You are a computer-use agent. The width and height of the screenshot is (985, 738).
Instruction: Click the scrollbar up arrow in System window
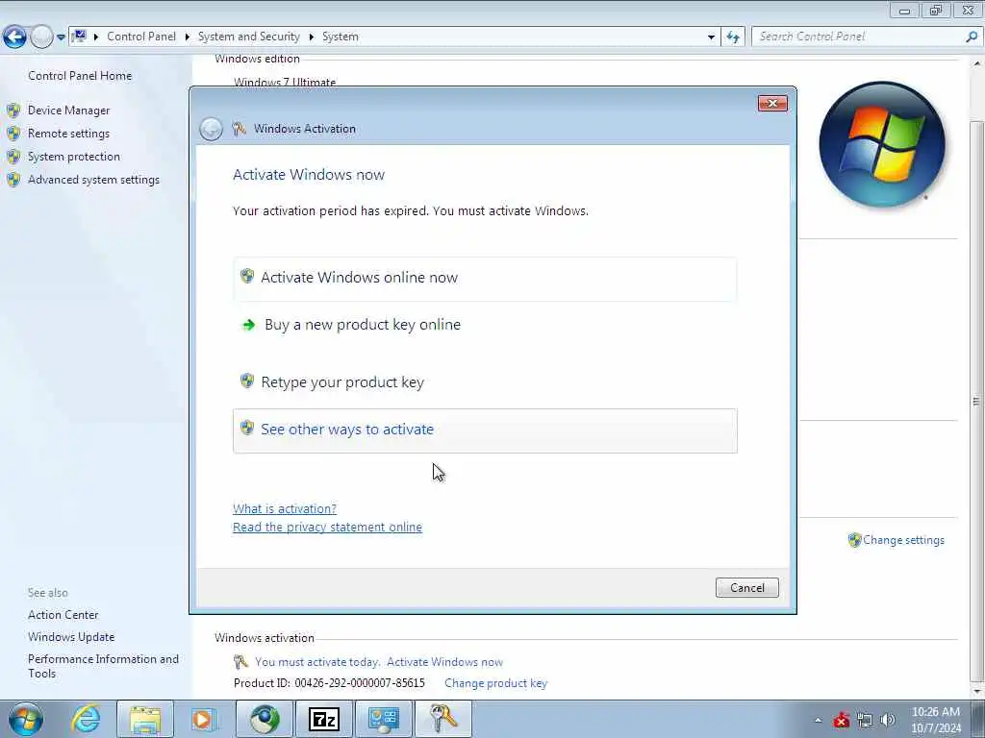976,63
